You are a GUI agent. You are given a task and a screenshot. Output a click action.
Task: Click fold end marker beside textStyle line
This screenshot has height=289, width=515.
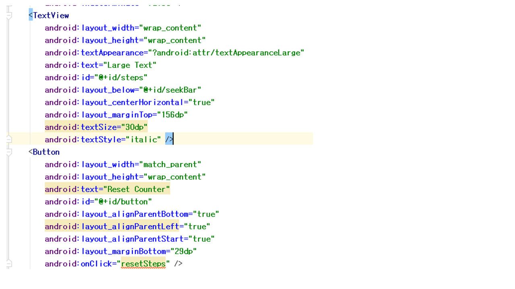[x=9, y=139]
